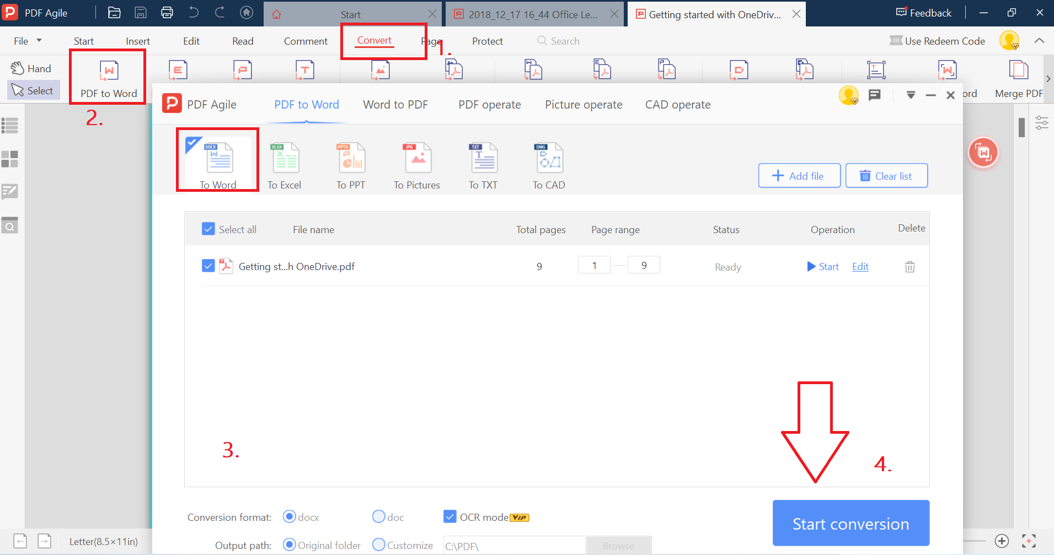The width and height of the screenshot is (1054, 555).
Task: Switch to CAD operate tab
Action: click(x=678, y=105)
